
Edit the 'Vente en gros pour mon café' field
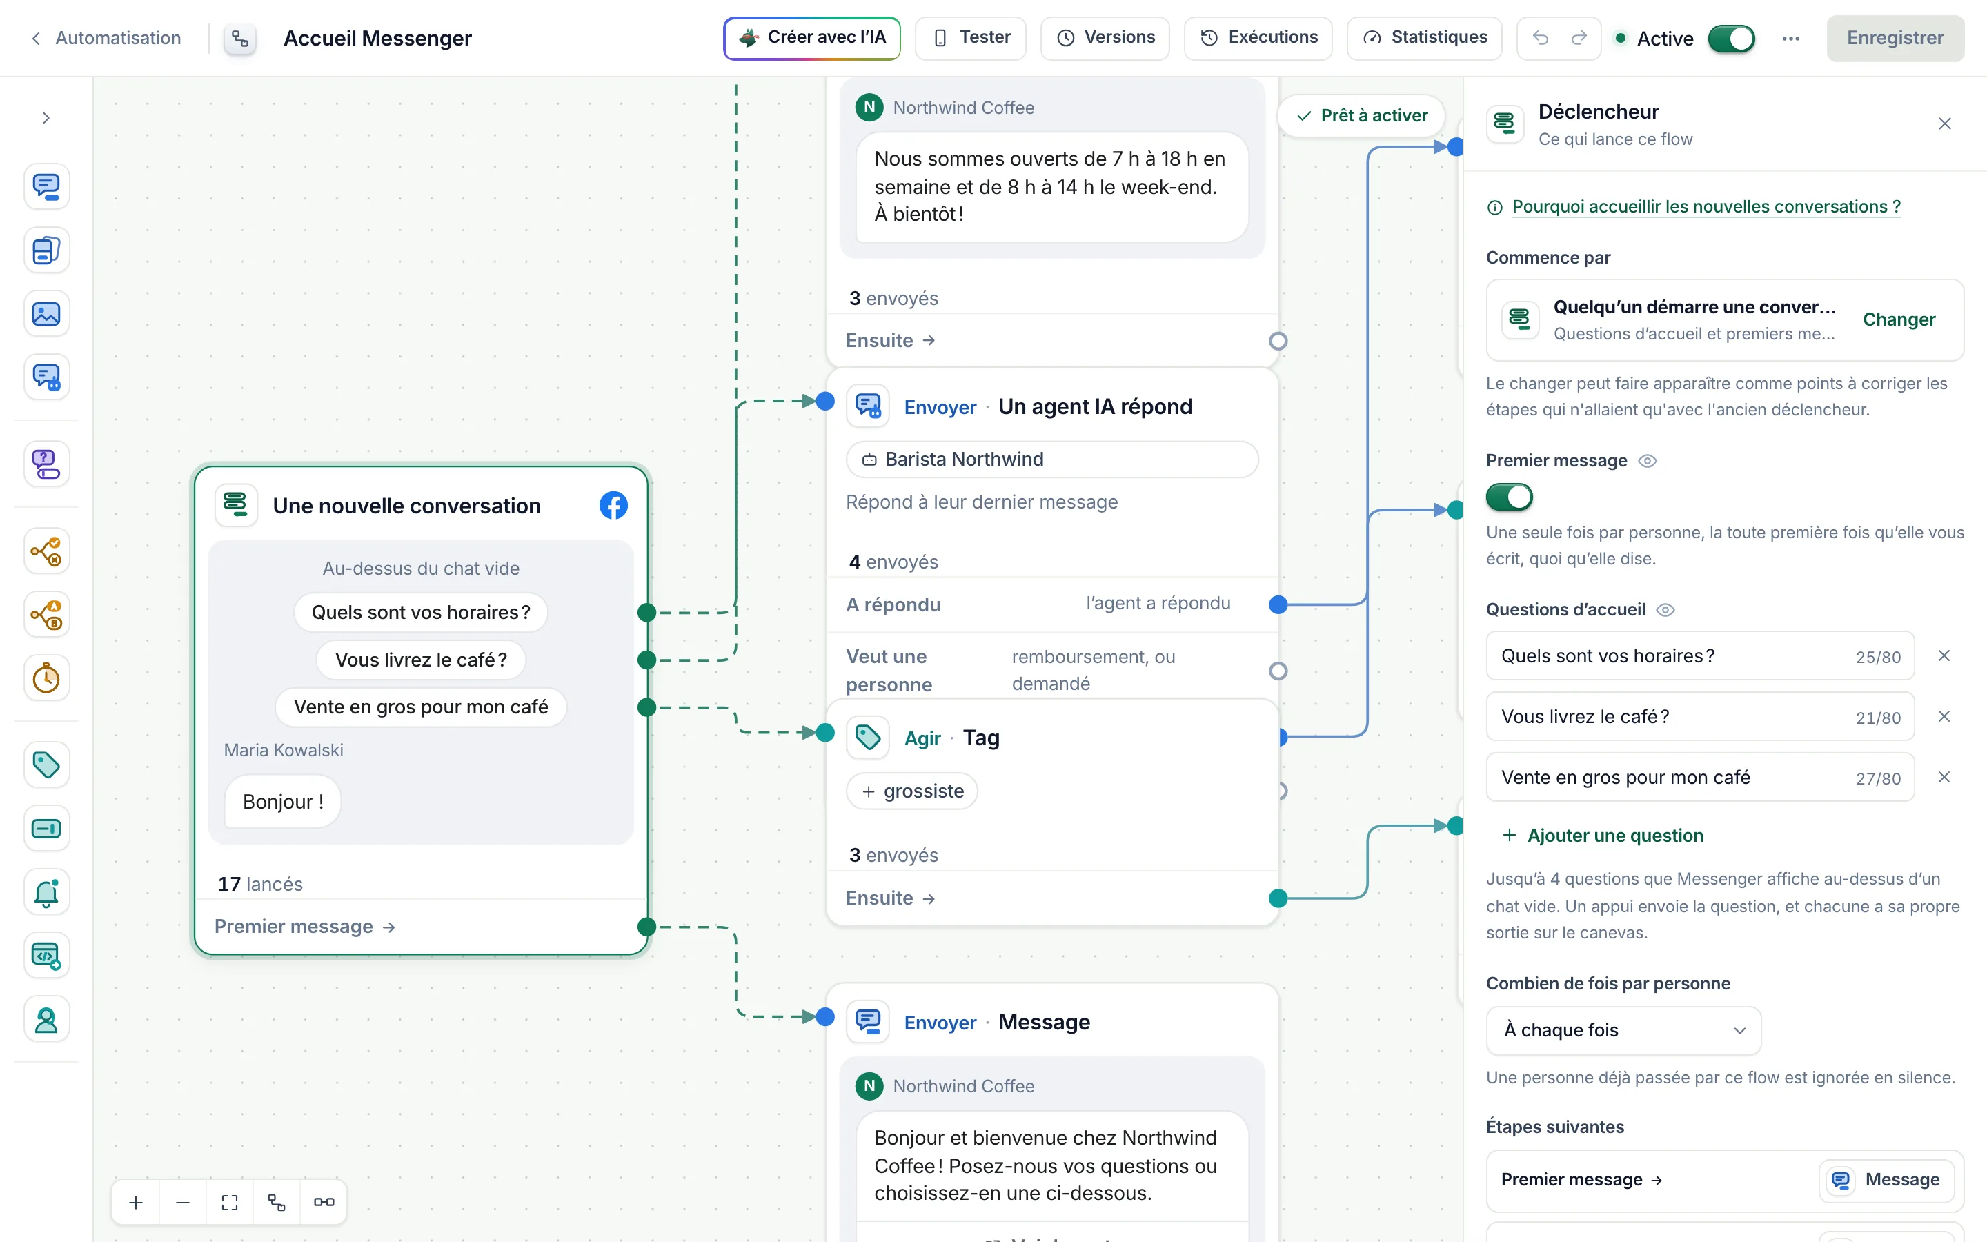click(1699, 778)
